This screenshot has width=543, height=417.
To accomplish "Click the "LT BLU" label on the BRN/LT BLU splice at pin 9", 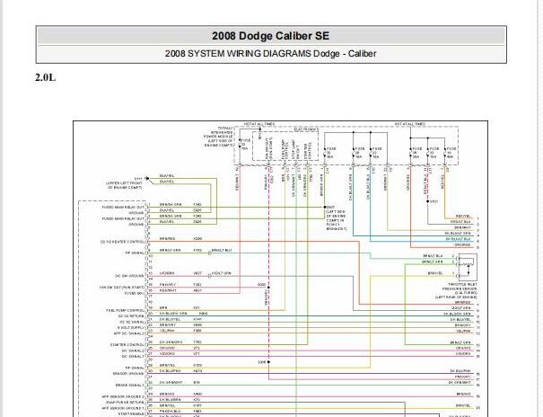I will 222,250.
